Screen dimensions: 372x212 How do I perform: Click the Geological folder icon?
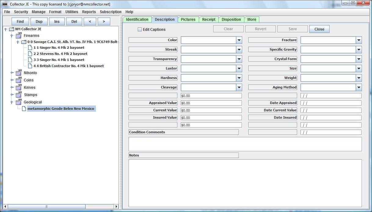pyautogui.click(x=19, y=102)
